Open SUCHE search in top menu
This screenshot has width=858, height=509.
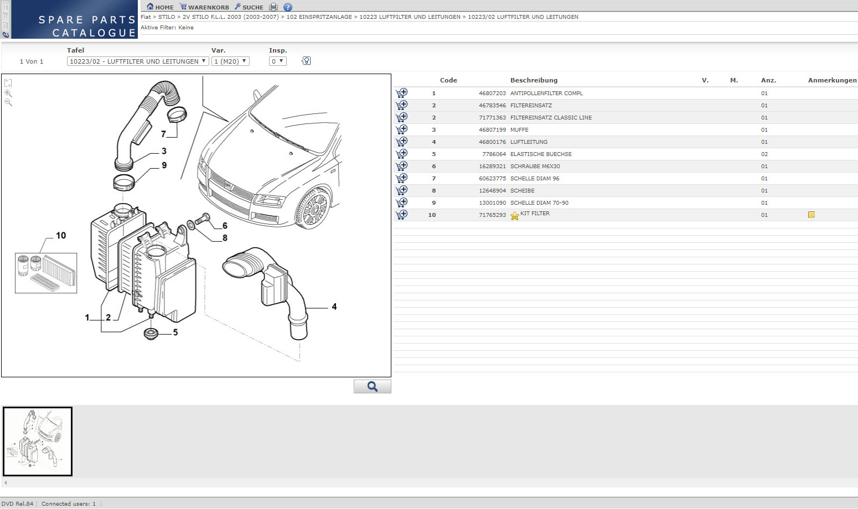point(249,7)
